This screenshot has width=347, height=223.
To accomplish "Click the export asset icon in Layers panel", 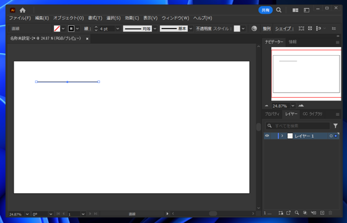I will tap(288, 213).
